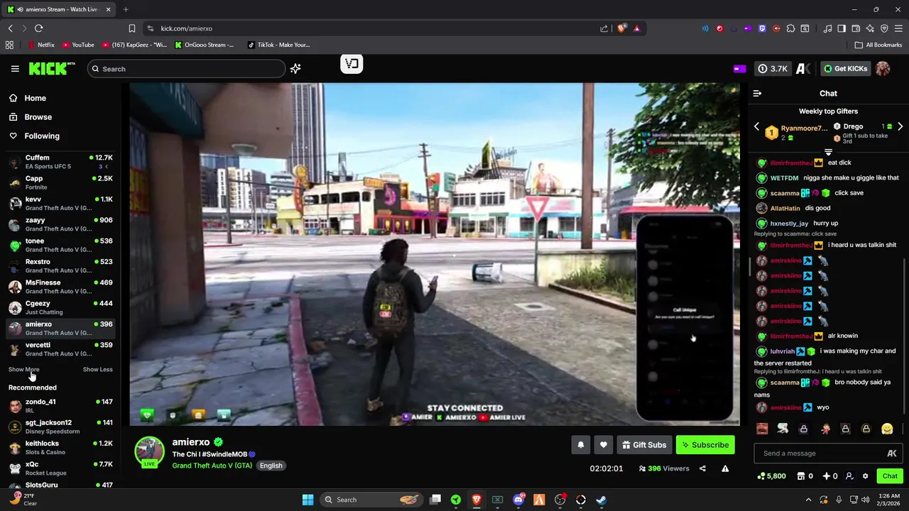The height and width of the screenshot is (511, 909).
Task: Open Cuffem's followed channel
Action: point(60,162)
